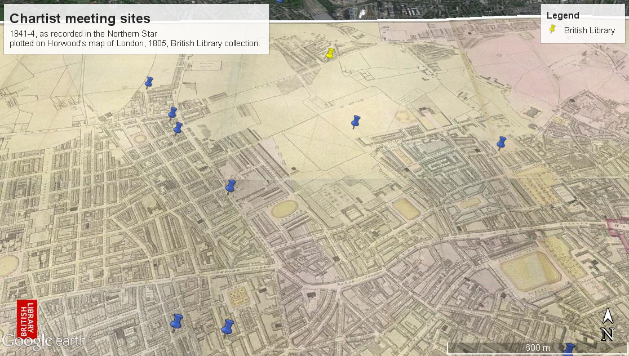The height and width of the screenshot is (356, 629).
Task: Select the blue pushpin at the bottom of the map
Action: tap(228, 327)
